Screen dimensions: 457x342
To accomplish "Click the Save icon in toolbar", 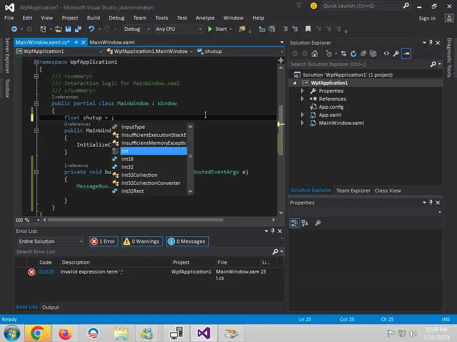I will coord(68,29).
